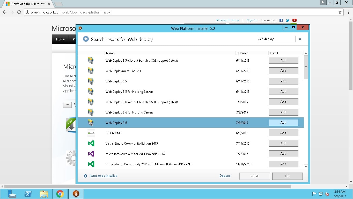Click the results list scroll up arrow
Image resolution: width=353 pixels, height=199 pixels.
click(306, 53)
